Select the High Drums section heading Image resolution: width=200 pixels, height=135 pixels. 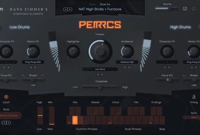180,27
